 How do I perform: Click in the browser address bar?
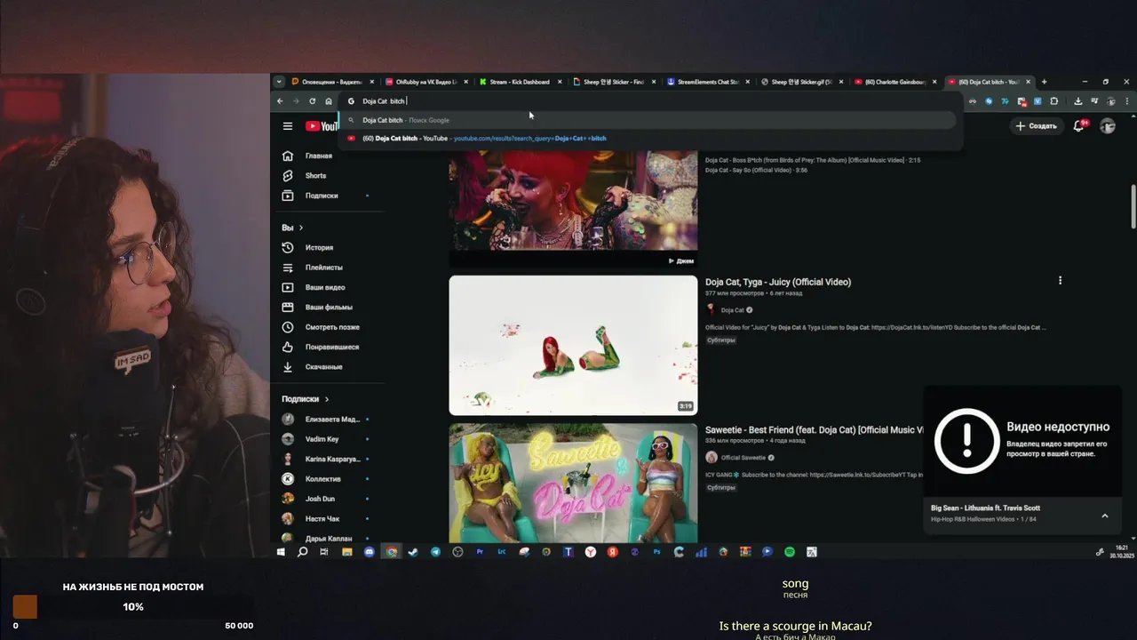point(648,101)
